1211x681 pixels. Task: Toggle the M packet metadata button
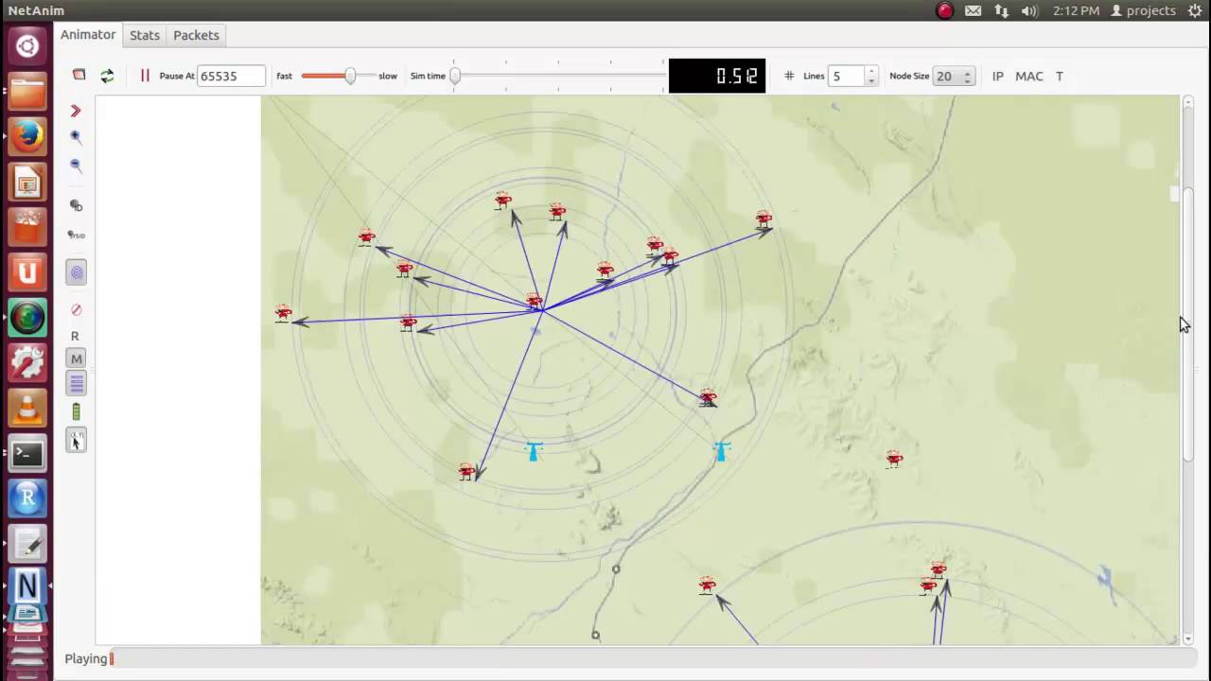coord(77,358)
